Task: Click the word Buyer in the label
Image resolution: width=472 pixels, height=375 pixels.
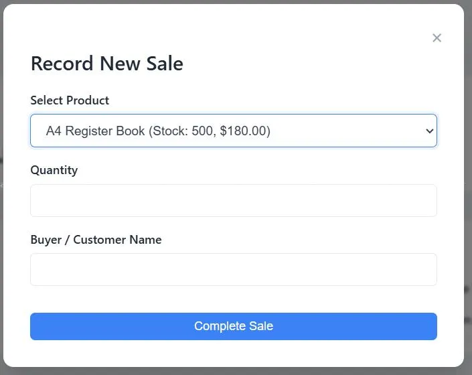Action: coord(46,240)
